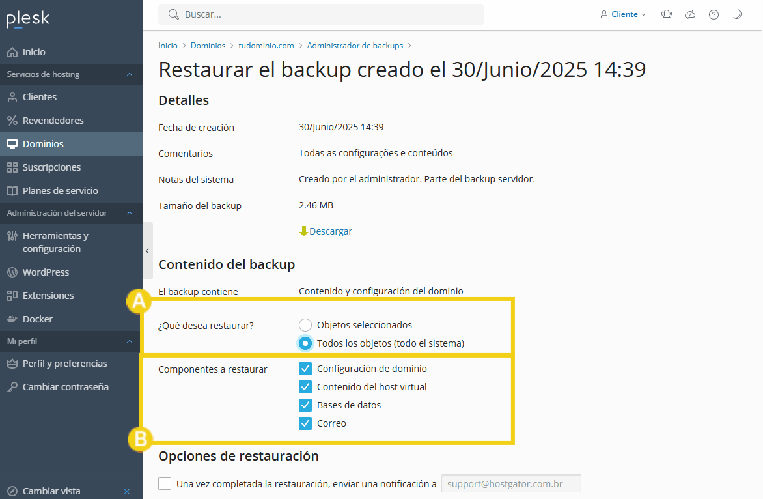763x499 pixels.
Task: Click the search magnifier icon
Action: 173,14
